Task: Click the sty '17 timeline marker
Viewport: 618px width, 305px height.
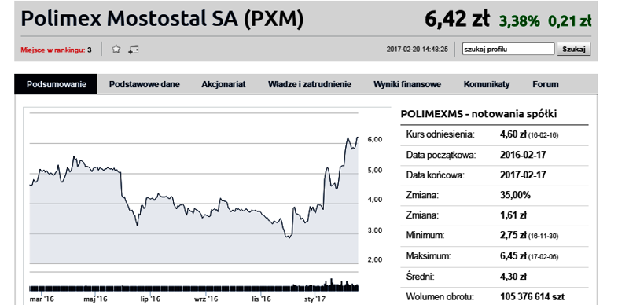Action: (315, 299)
